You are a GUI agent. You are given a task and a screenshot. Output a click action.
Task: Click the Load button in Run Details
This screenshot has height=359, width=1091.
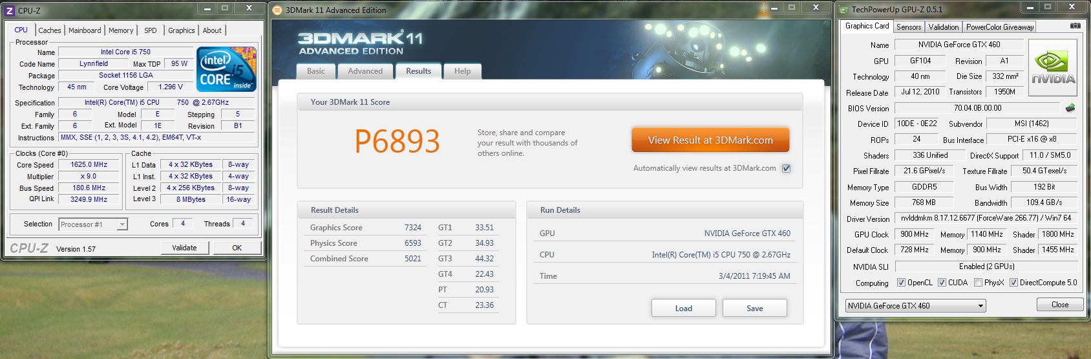[683, 308]
